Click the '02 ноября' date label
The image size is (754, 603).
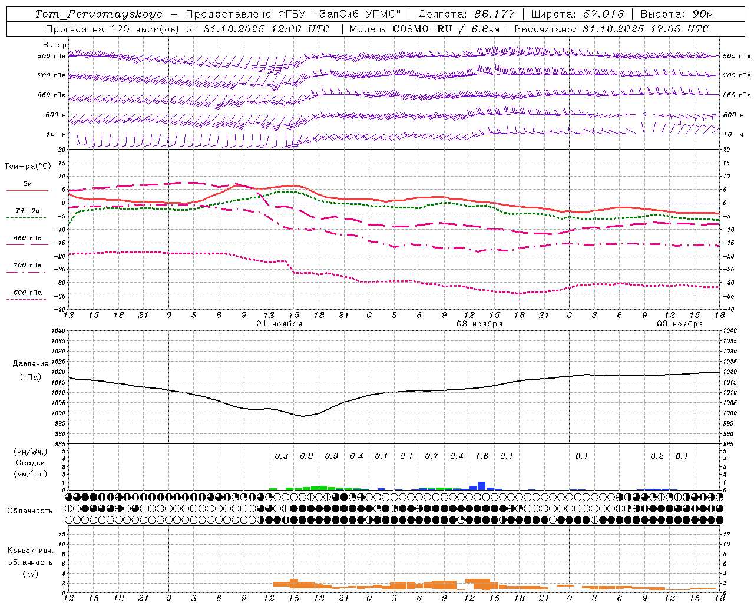point(479,324)
